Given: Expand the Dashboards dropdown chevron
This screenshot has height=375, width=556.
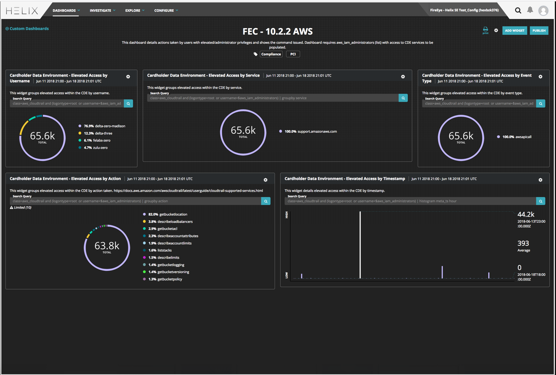Looking at the screenshot, I should point(79,11).
